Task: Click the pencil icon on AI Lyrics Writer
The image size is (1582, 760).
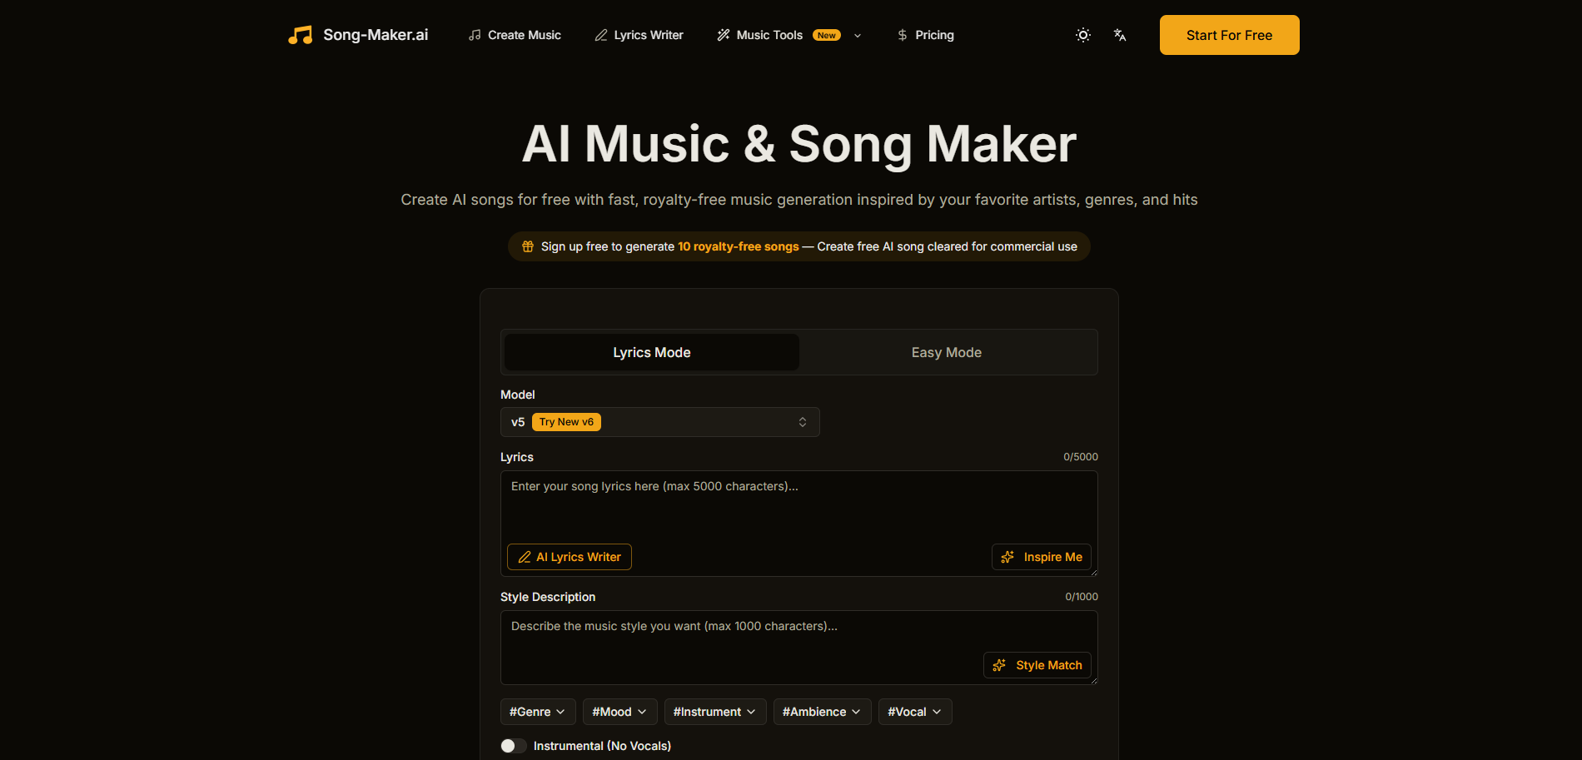Action: click(525, 557)
